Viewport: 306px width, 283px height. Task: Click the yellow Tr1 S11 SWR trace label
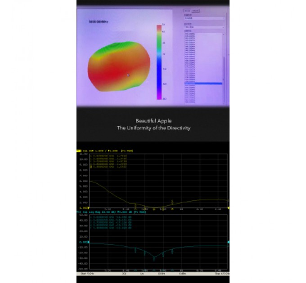click(x=103, y=150)
